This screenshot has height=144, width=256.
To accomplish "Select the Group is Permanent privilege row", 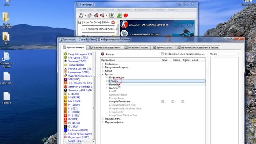I will point(153,102).
